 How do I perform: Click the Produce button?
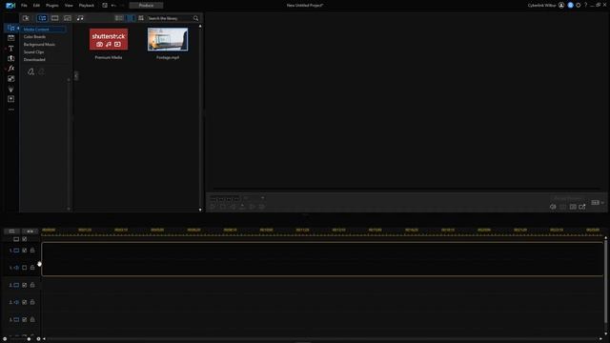pyautogui.click(x=146, y=6)
